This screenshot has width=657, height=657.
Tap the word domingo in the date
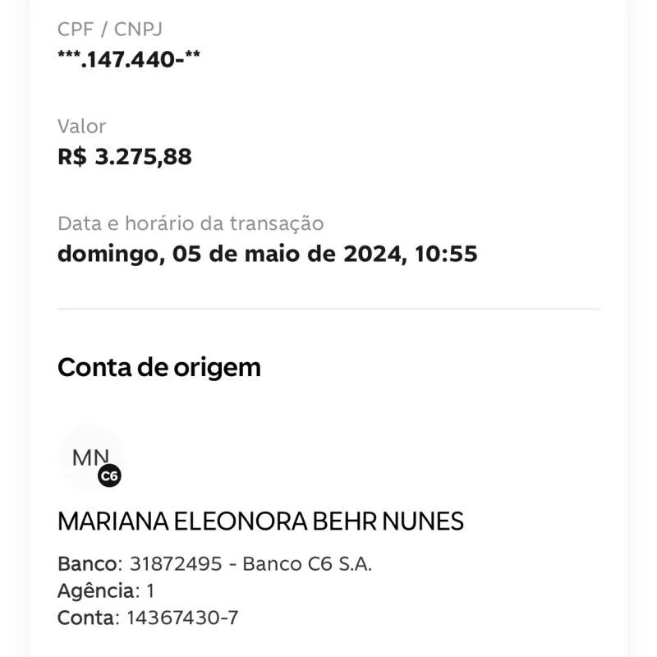(106, 254)
